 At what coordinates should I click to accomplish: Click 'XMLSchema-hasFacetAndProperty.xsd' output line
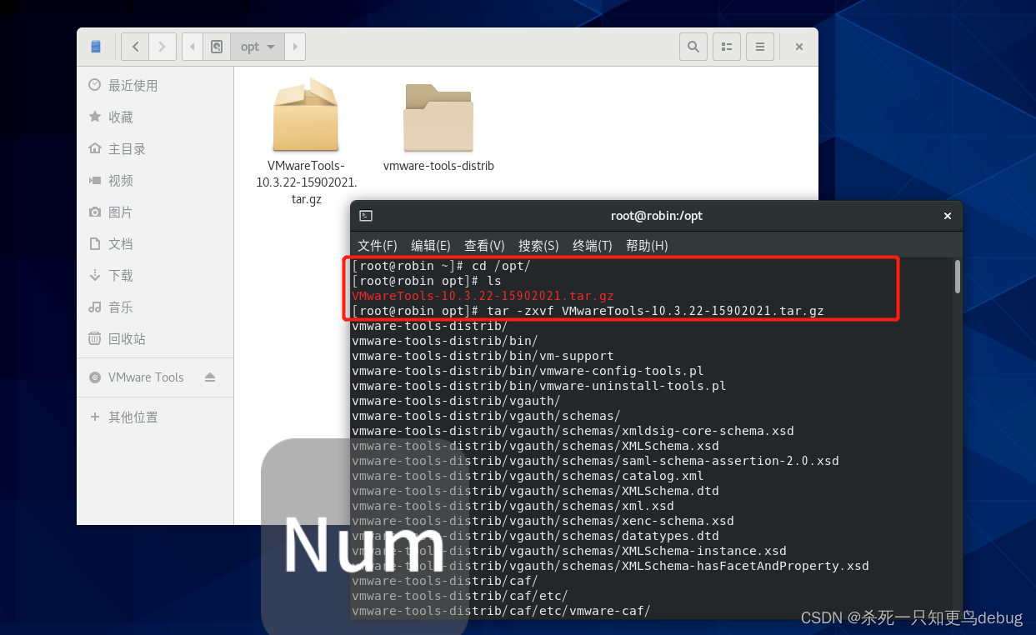610,566
